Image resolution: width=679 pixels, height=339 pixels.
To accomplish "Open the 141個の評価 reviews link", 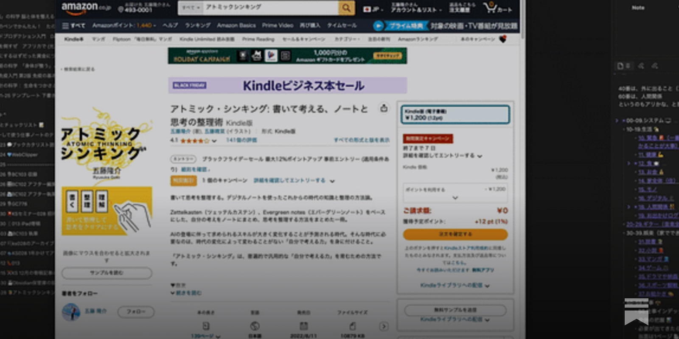I will tap(241, 140).
